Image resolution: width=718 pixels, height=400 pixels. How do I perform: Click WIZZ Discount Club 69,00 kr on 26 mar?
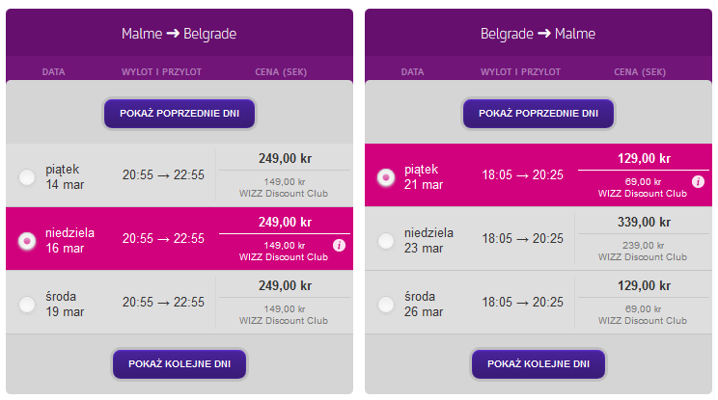coord(643,314)
